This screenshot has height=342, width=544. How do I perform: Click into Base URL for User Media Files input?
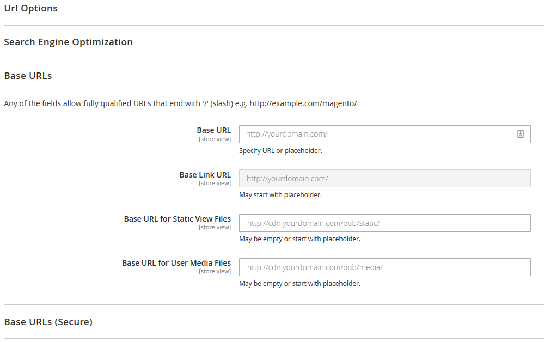coord(384,267)
